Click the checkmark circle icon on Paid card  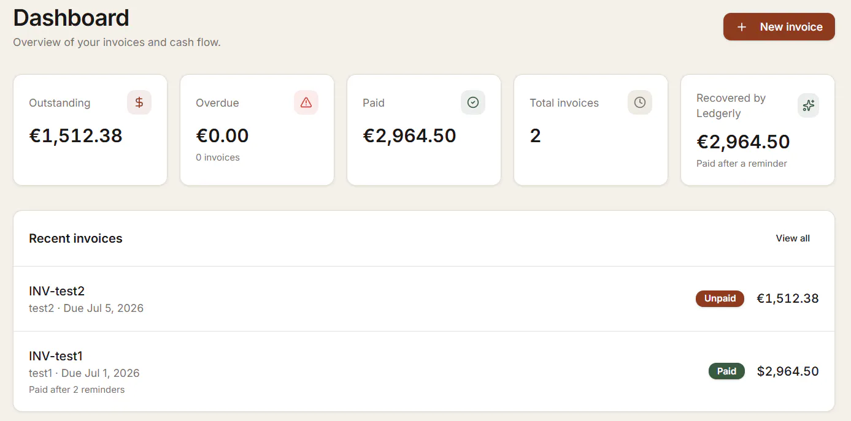tap(473, 102)
